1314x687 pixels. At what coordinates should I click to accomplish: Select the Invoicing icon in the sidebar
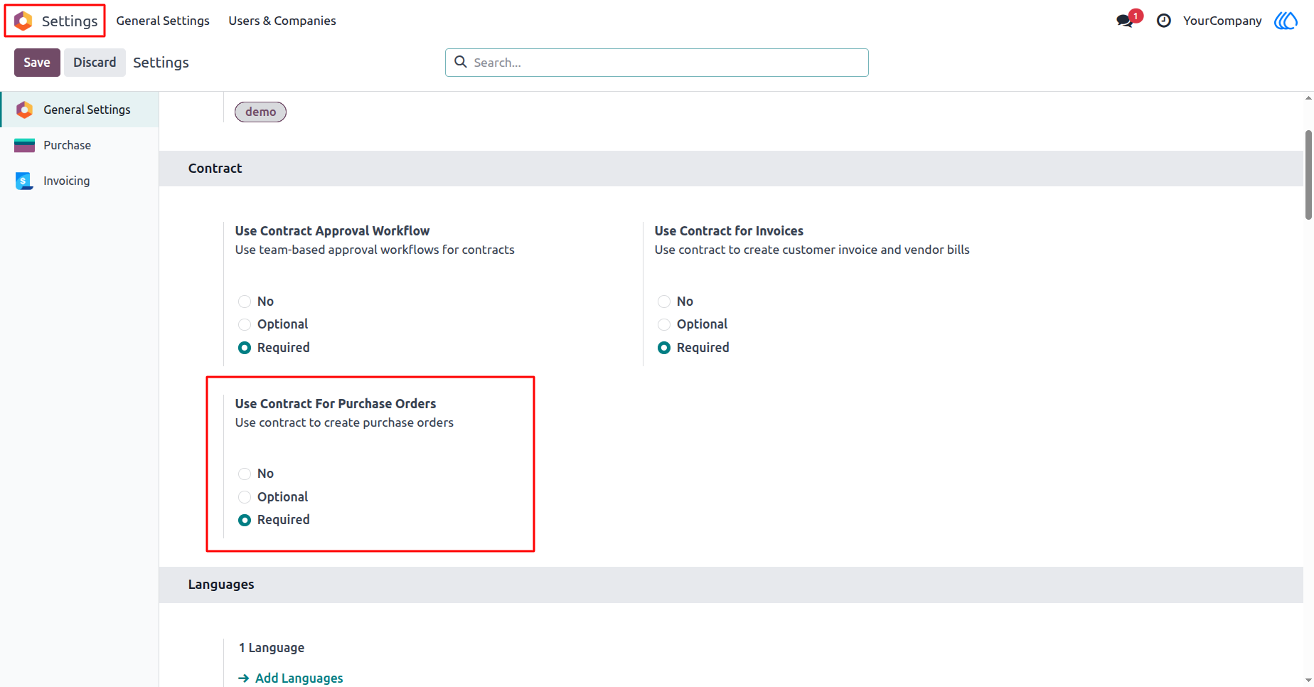point(24,181)
